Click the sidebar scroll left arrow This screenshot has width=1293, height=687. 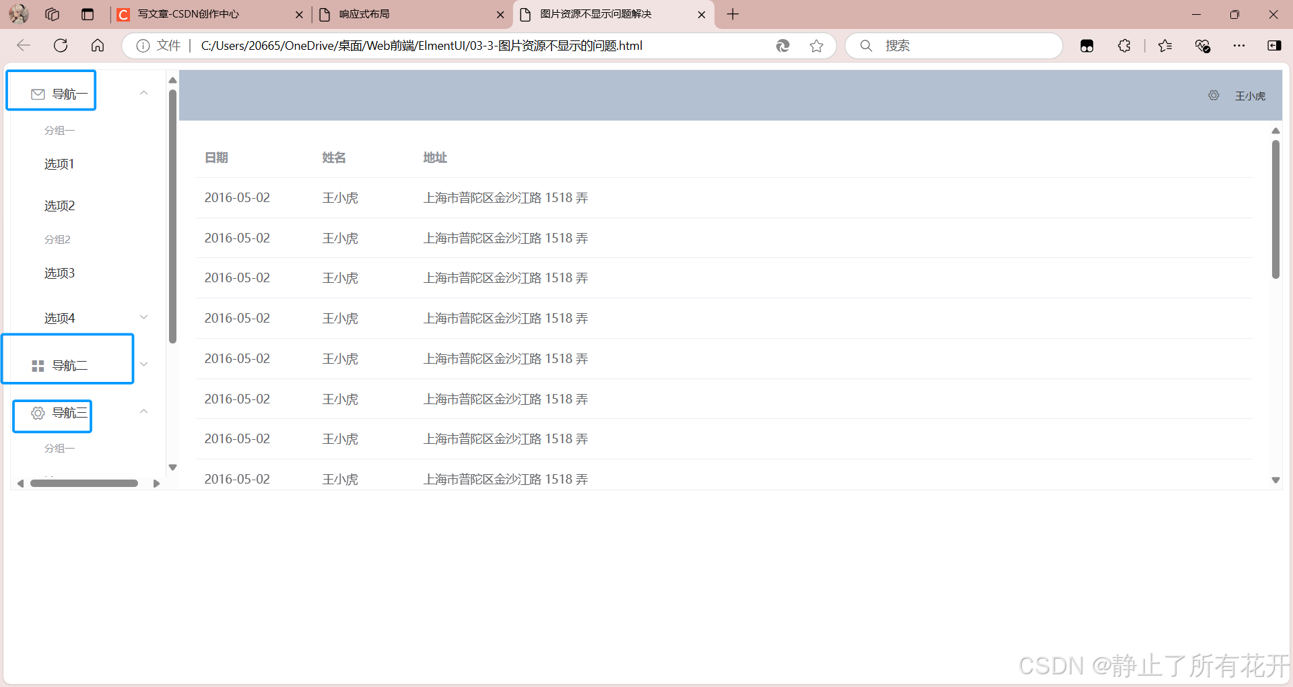(x=21, y=484)
